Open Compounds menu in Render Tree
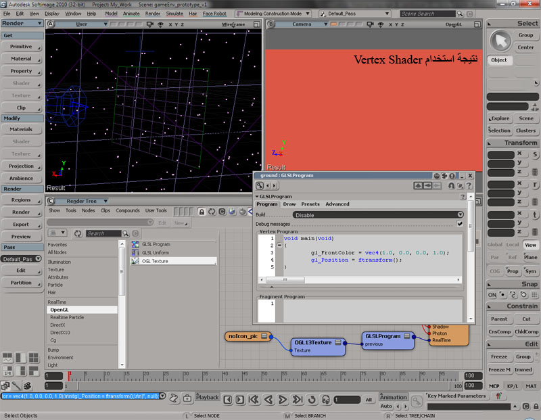Image resolution: width=541 pixels, height=420 pixels. tap(128, 210)
